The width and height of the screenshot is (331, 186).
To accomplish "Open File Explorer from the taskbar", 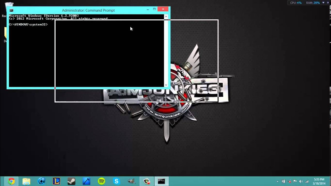I will [x=26, y=181].
